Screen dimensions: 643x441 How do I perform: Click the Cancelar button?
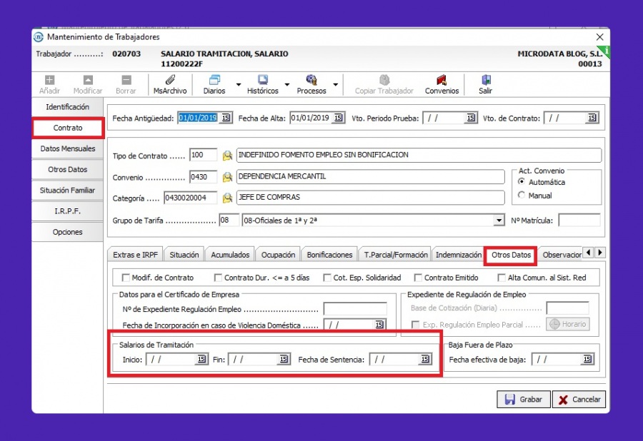[x=579, y=399]
